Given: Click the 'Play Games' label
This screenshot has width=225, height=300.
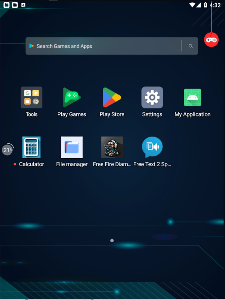Looking at the screenshot, I should tap(72, 114).
